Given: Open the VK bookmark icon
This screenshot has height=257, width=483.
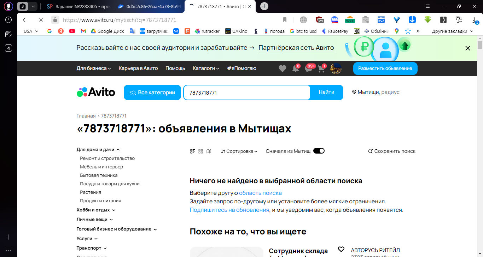Looking at the screenshot, I should [176, 31].
